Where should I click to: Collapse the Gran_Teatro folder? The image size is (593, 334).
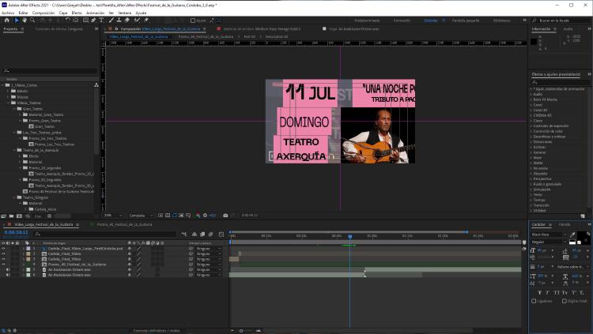[14, 109]
